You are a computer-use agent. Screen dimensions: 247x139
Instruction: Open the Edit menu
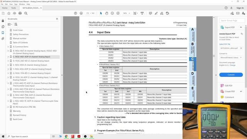pos(6,4)
